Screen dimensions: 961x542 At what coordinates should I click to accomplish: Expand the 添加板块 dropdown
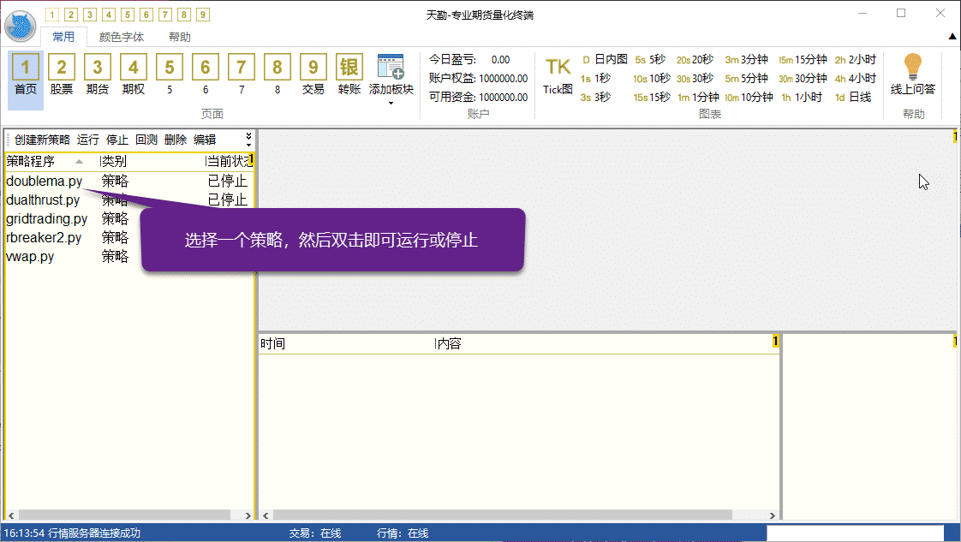391,103
